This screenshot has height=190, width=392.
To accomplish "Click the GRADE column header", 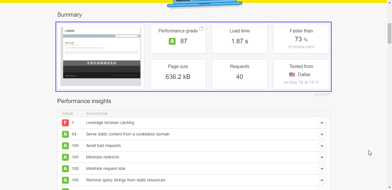I will point(68,114).
